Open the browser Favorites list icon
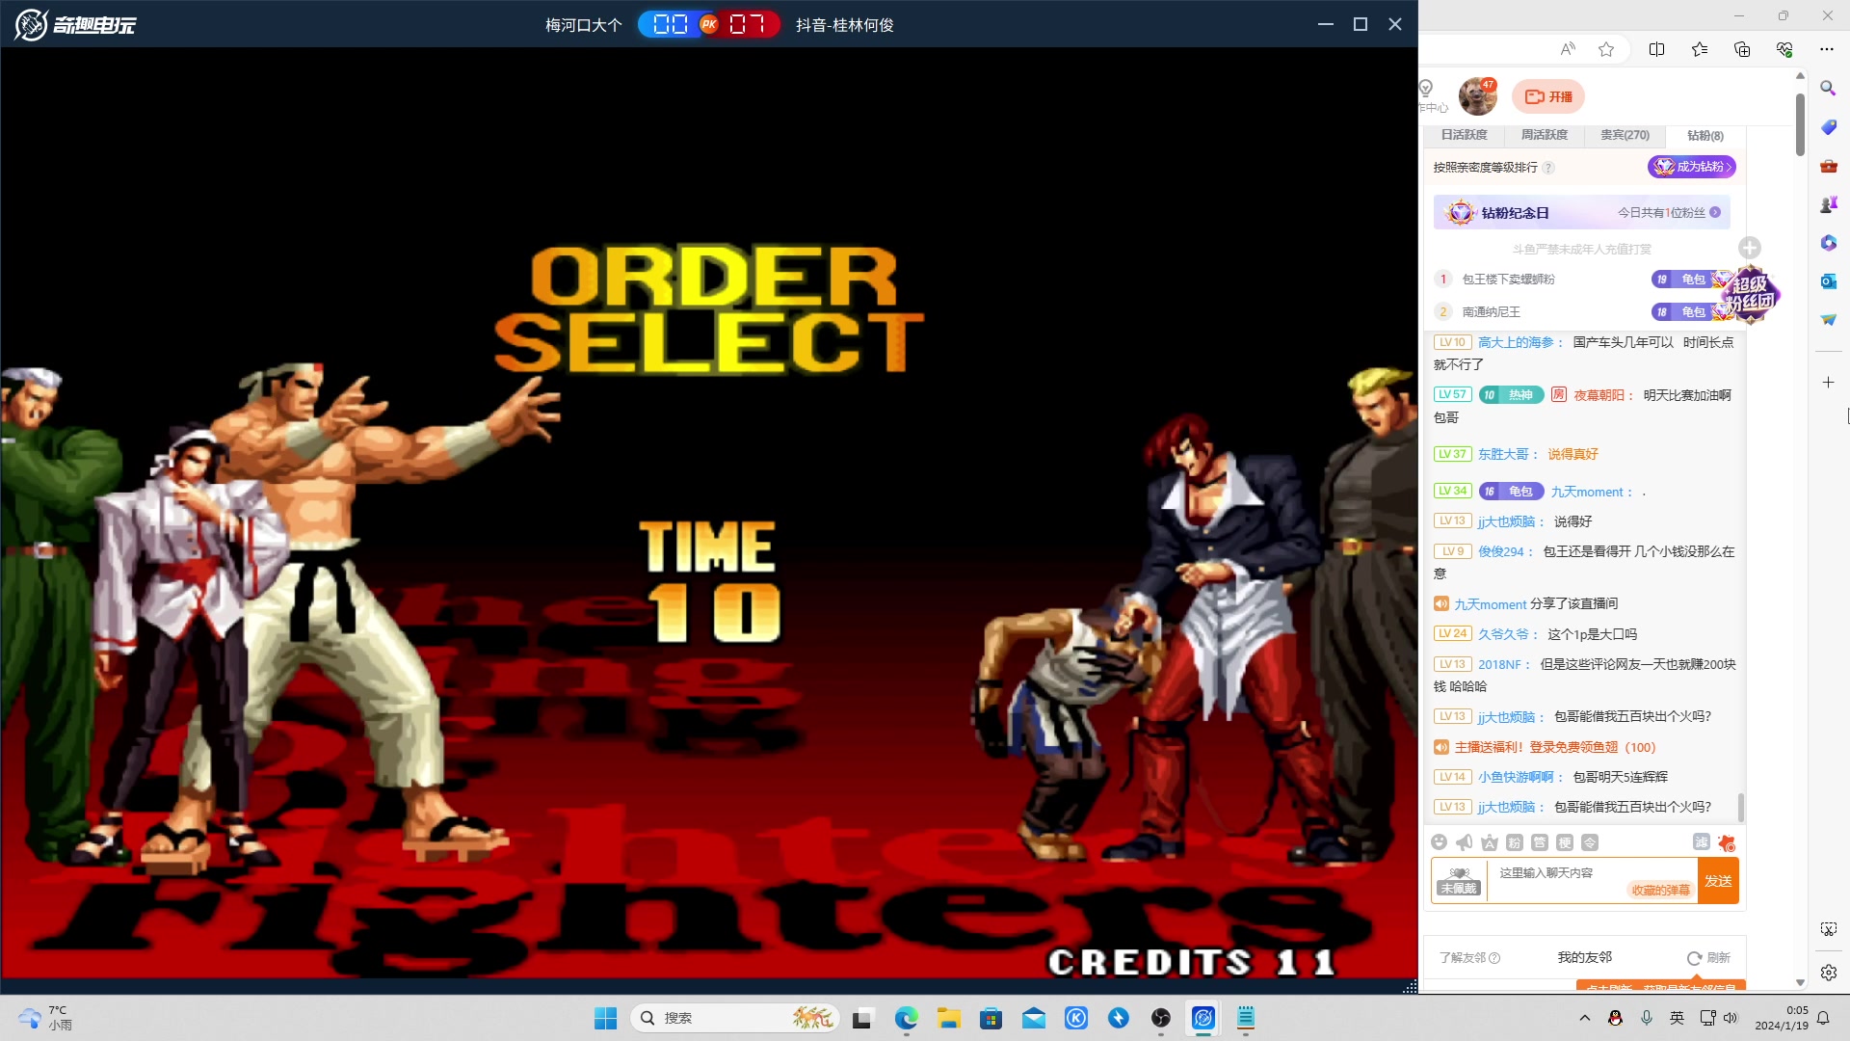 coord(1700,49)
